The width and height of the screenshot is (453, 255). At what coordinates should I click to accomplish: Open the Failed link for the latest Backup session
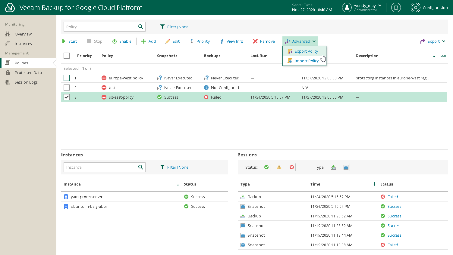pyautogui.click(x=392, y=197)
